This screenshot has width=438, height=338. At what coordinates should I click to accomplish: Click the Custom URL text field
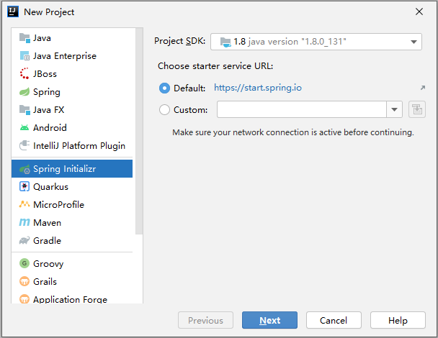point(302,110)
